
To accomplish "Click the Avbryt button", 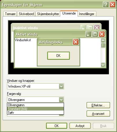I will point(80,126).
